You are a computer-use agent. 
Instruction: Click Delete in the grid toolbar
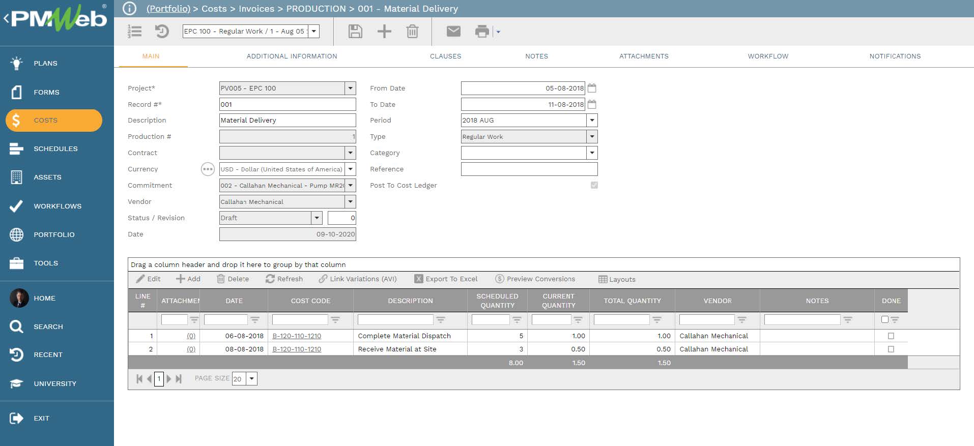(233, 279)
